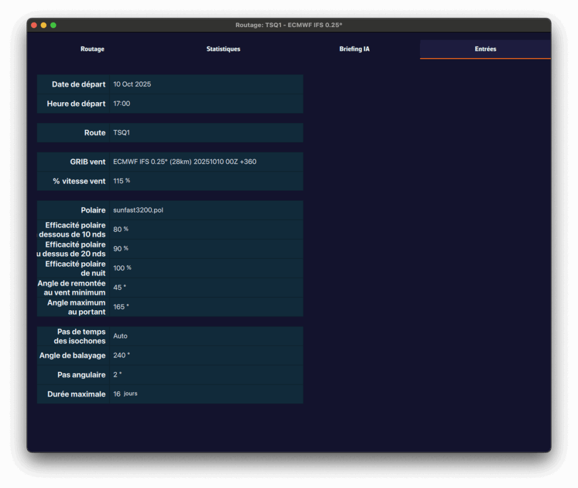Screen dimensions: 578x488
Task: Select the 80 % polar efficiency value
Action: [x=121, y=230]
